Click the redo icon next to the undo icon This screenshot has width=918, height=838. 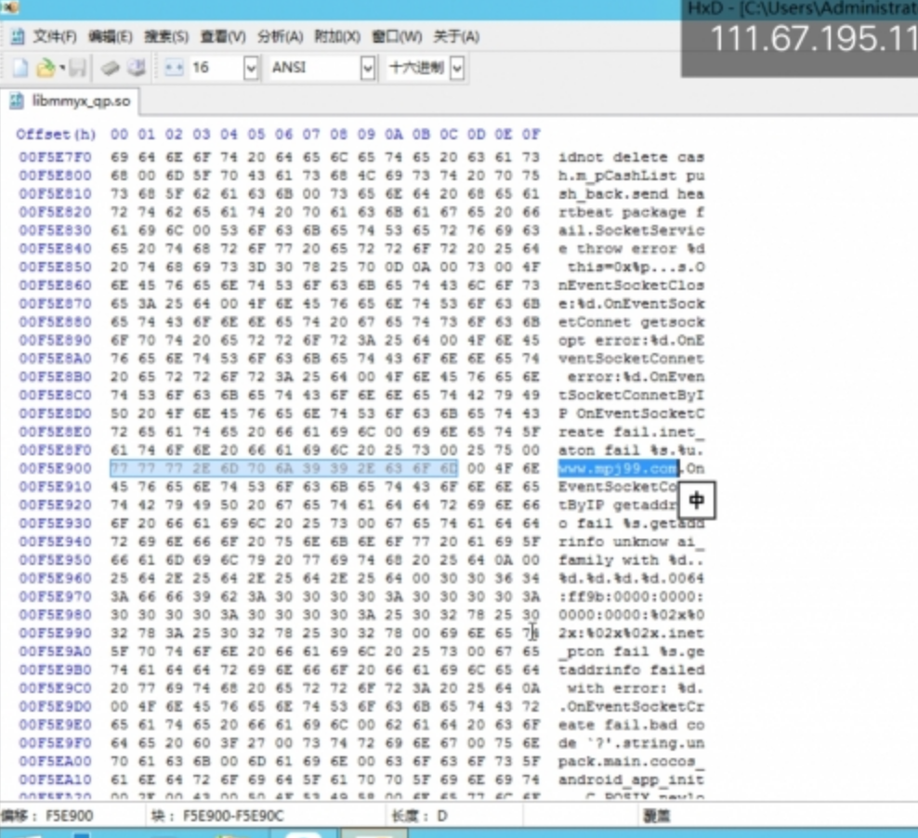(136, 67)
